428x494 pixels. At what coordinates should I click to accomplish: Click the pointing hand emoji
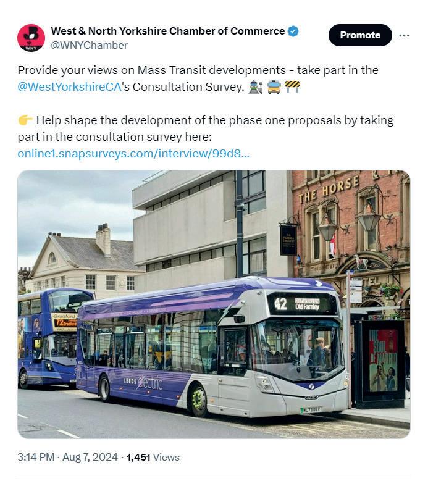click(x=25, y=120)
